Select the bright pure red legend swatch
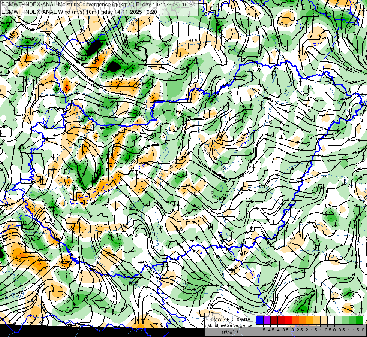367x337 pixels. (x=288, y=320)
